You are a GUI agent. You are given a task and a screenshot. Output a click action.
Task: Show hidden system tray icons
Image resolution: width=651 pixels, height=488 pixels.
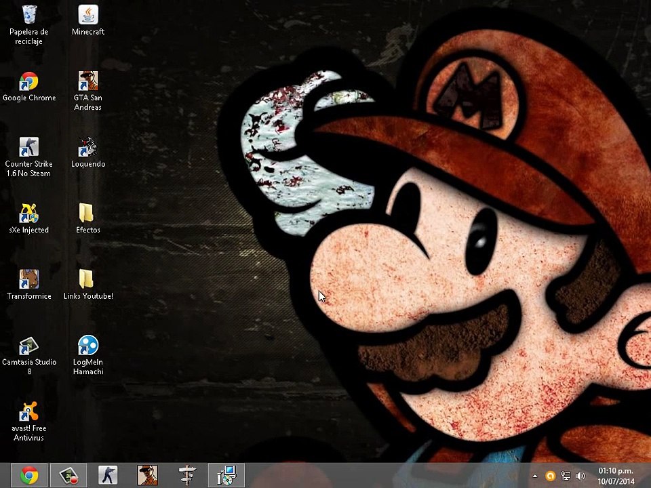click(x=535, y=476)
